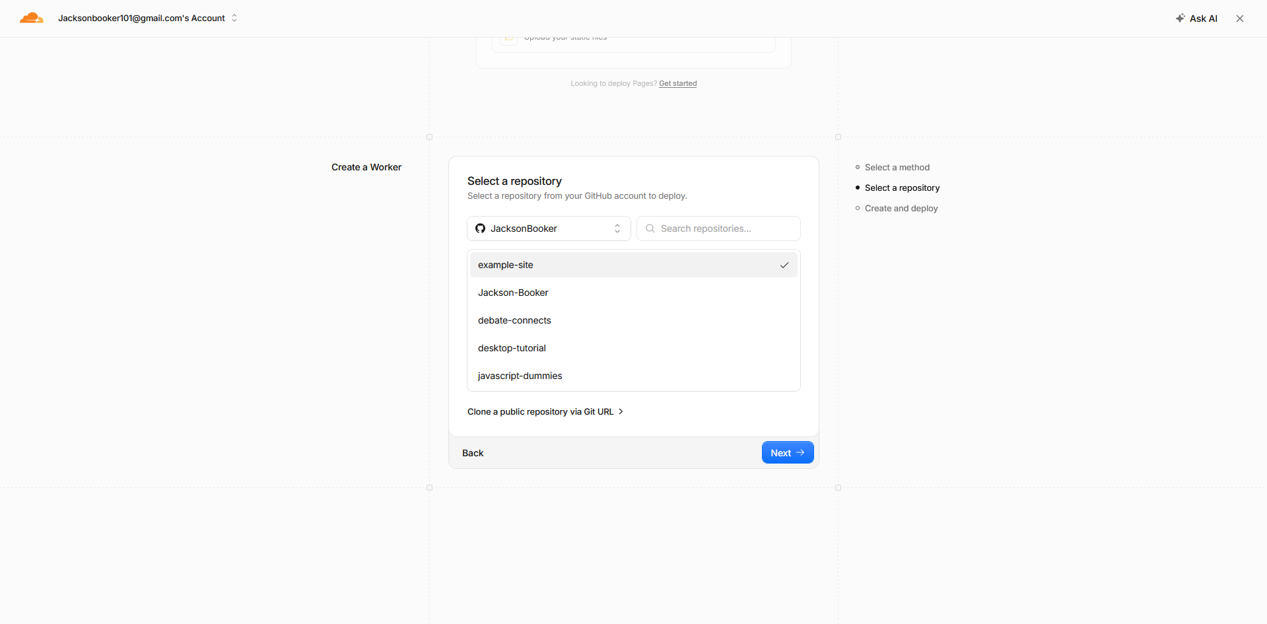
Task: Expand Clone a public repository via Git URL
Action: click(x=545, y=411)
